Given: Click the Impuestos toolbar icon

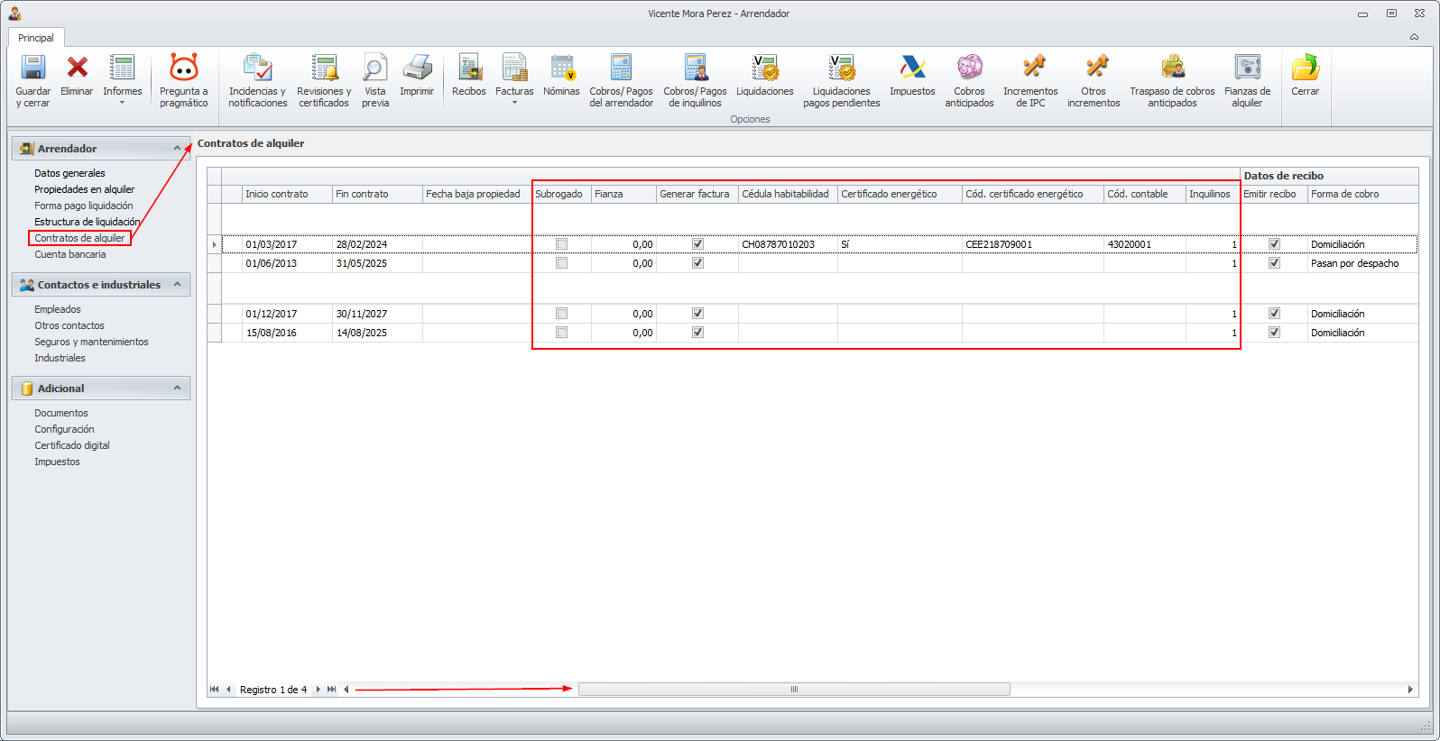Looking at the screenshot, I should pos(912,69).
